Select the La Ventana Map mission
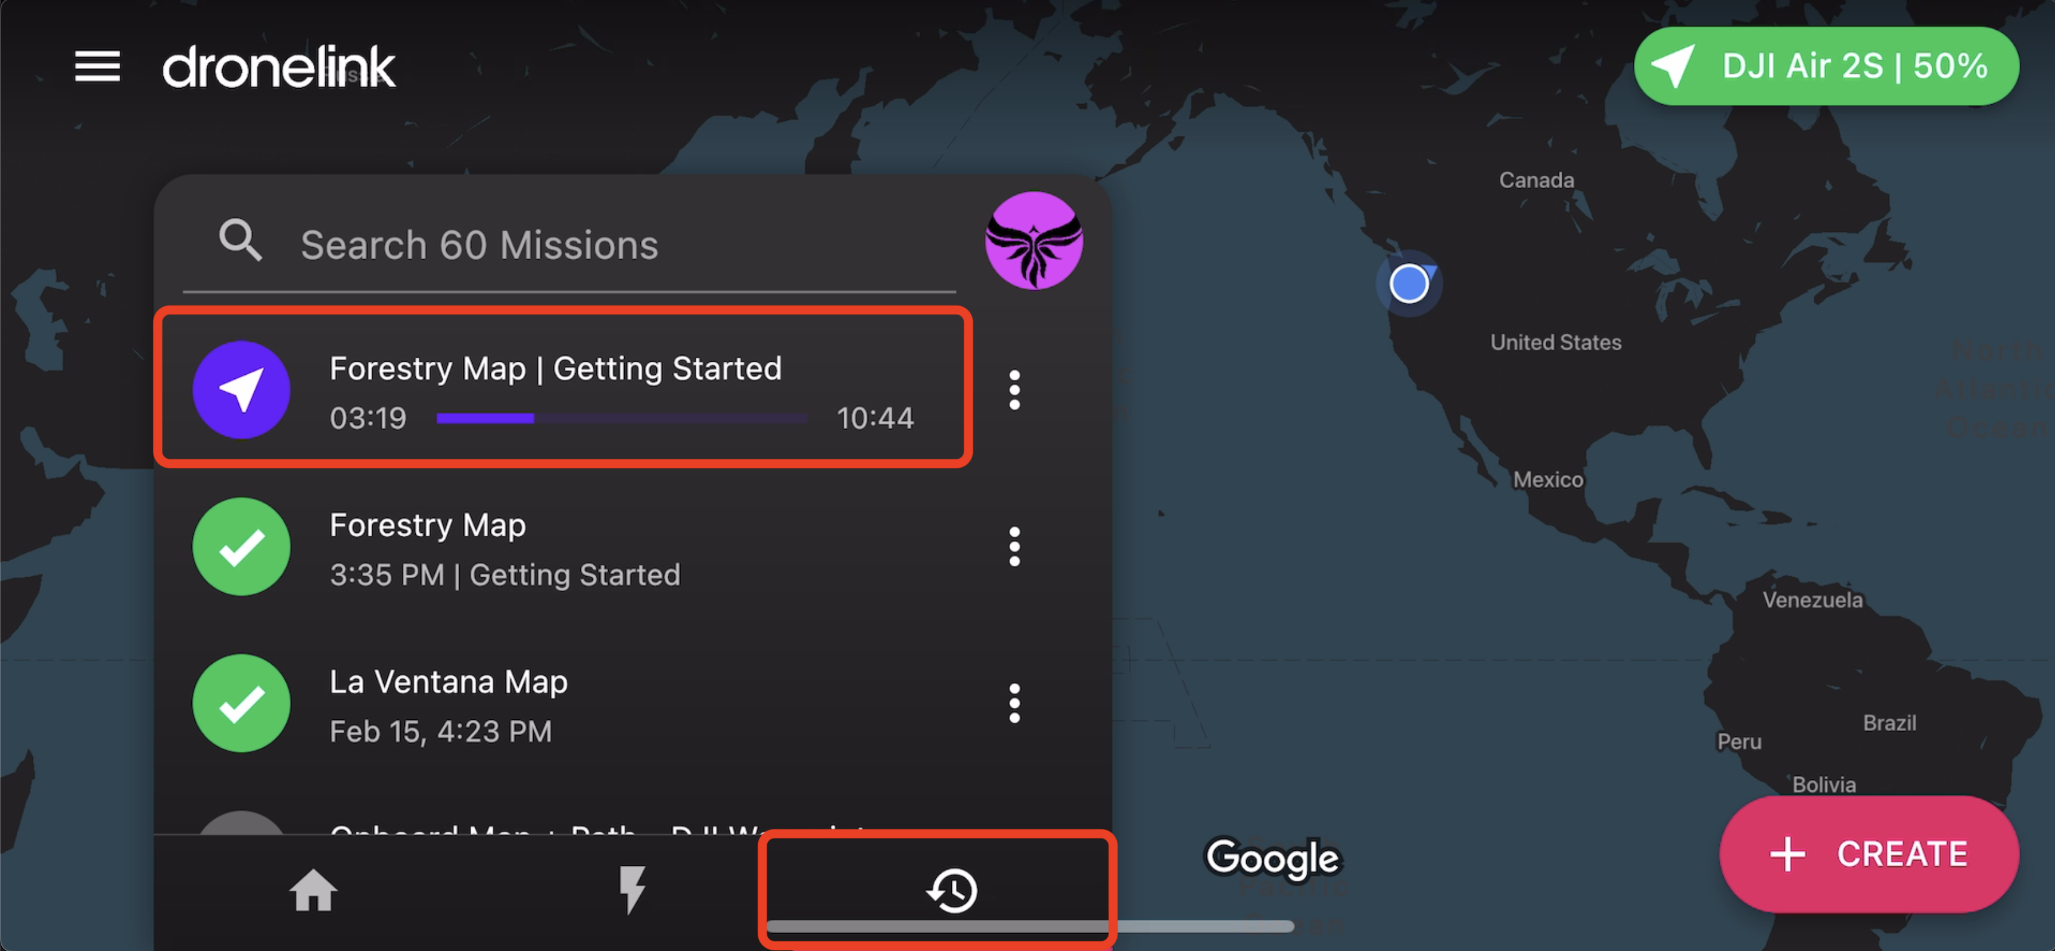The image size is (2055, 951). click(563, 704)
